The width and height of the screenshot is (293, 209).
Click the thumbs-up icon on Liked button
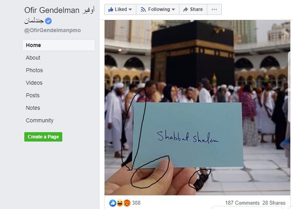pyautogui.click(x=110, y=9)
